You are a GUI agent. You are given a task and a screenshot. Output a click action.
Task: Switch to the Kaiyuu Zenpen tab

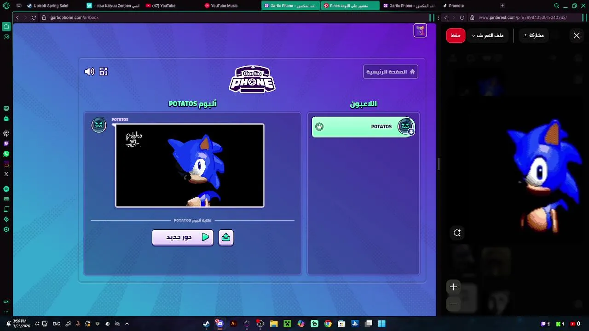pyautogui.click(x=113, y=6)
